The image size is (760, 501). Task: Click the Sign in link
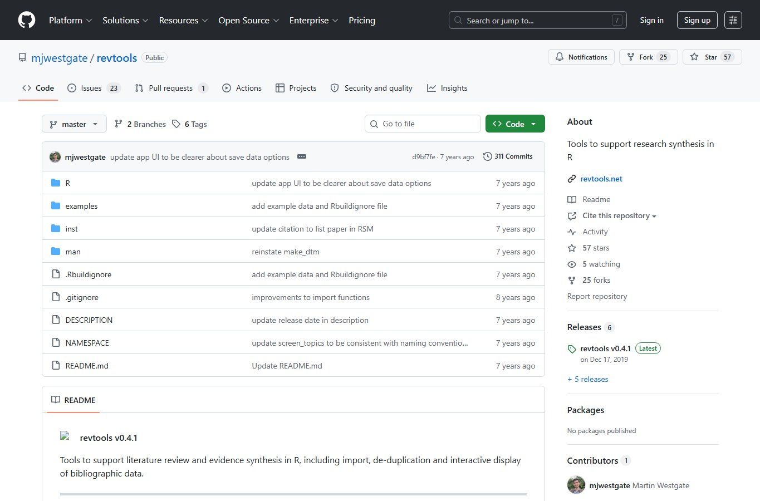pyautogui.click(x=651, y=20)
